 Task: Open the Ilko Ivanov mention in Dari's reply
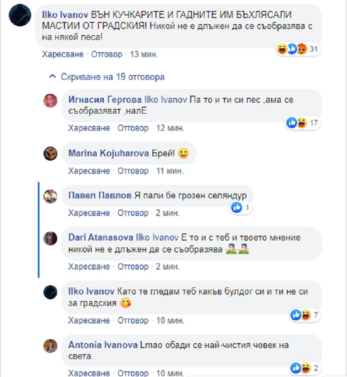[157, 237]
